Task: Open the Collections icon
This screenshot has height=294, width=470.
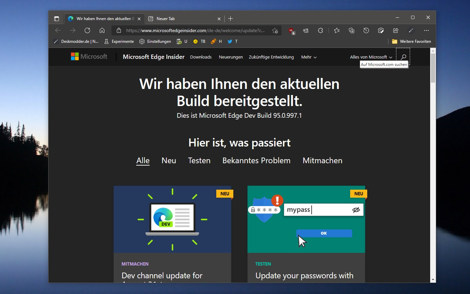Action: point(351,30)
